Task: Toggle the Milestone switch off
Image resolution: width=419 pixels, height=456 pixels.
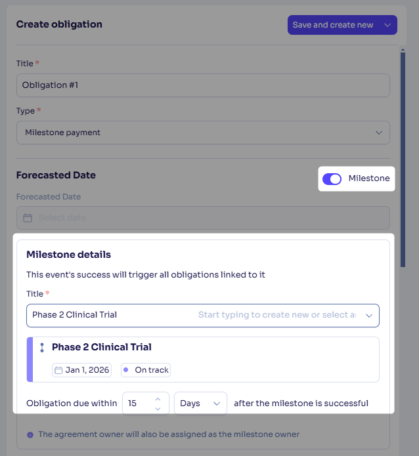Action: tap(332, 179)
